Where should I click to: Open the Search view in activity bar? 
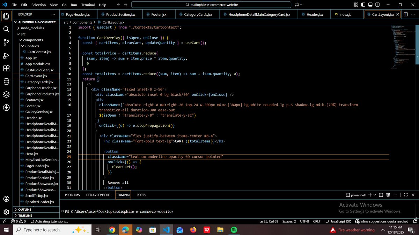coord(6,29)
